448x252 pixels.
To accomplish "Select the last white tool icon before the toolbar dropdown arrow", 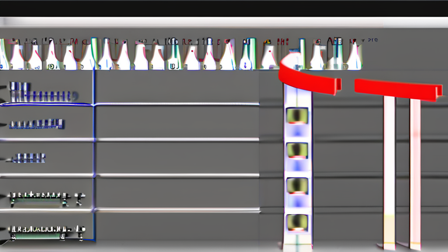I will (354, 56).
